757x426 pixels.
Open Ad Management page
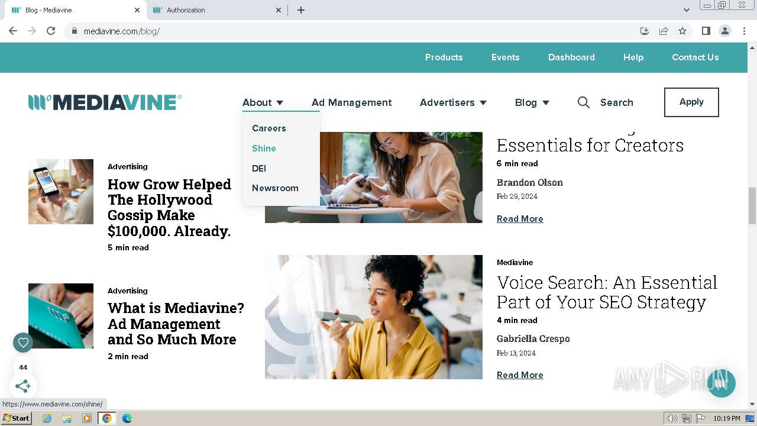pyautogui.click(x=352, y=102)
